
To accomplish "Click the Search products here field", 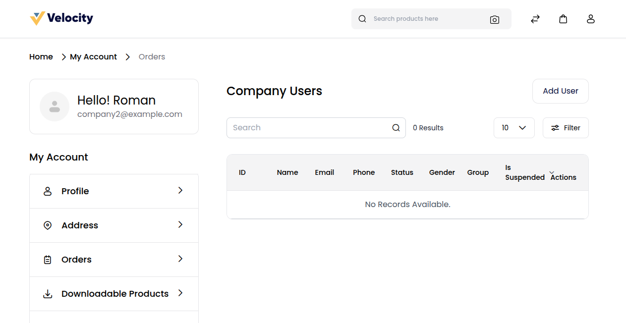I will (x=426, y=19).
